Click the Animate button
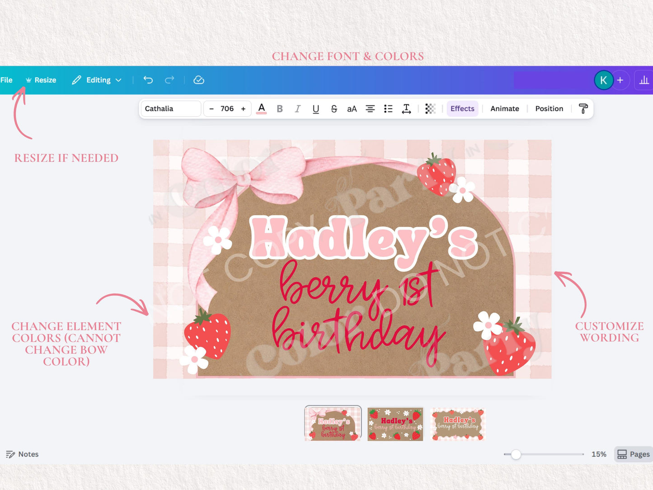This screenshot has width=653, height=490. 505,108
